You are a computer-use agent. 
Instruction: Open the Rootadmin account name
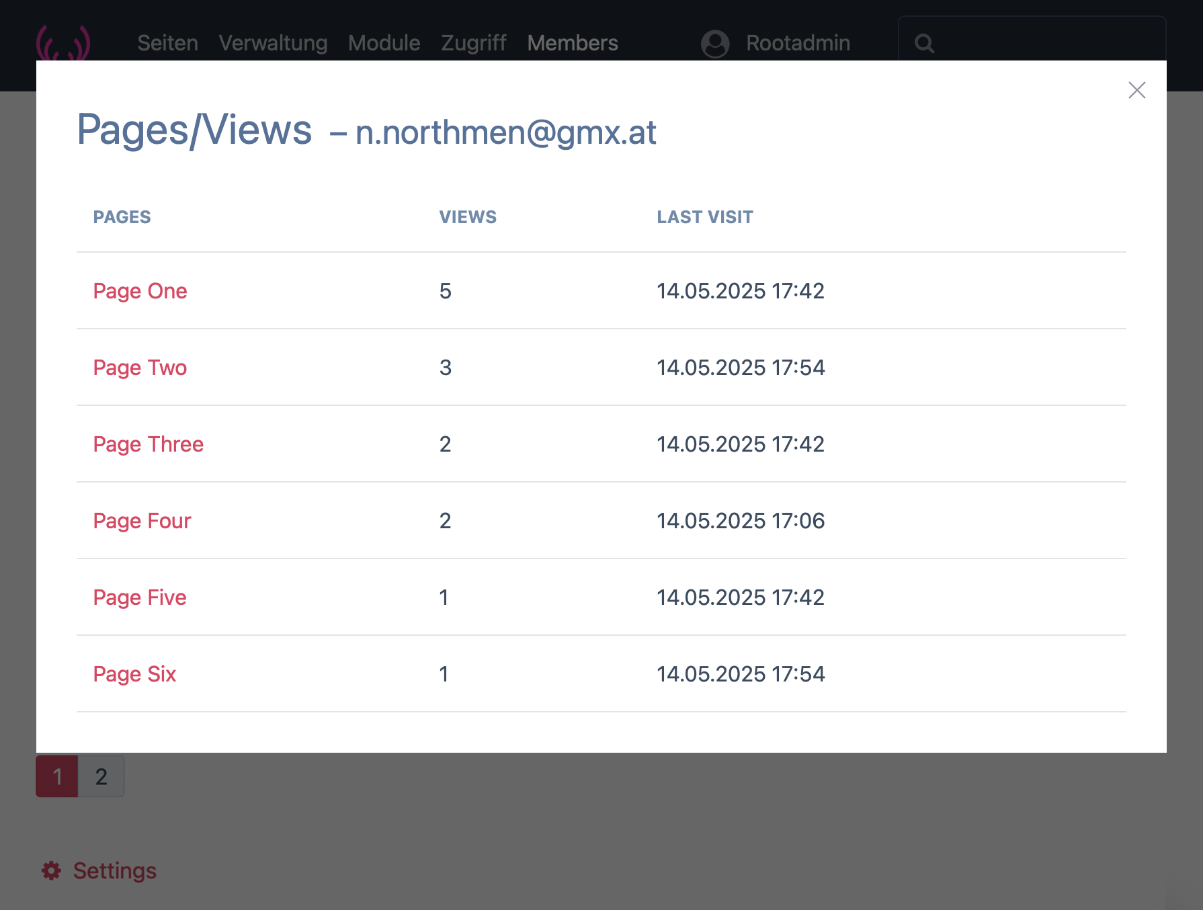[x=798, y=43]
